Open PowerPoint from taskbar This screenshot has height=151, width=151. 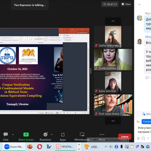pyautogui.click(x=30, y=147)
